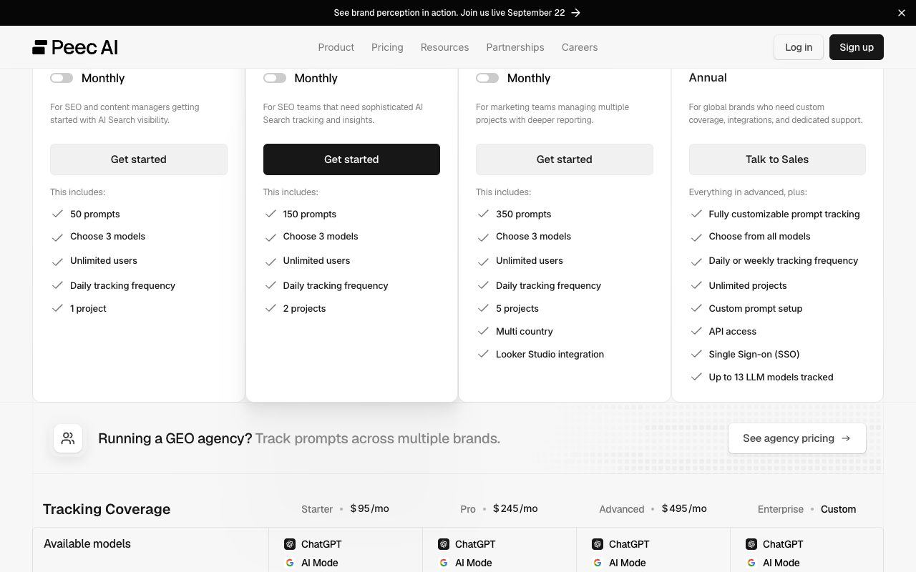Click the Google AI Mode icon under Pro
The image size is (916, 572).
point(444,563)
